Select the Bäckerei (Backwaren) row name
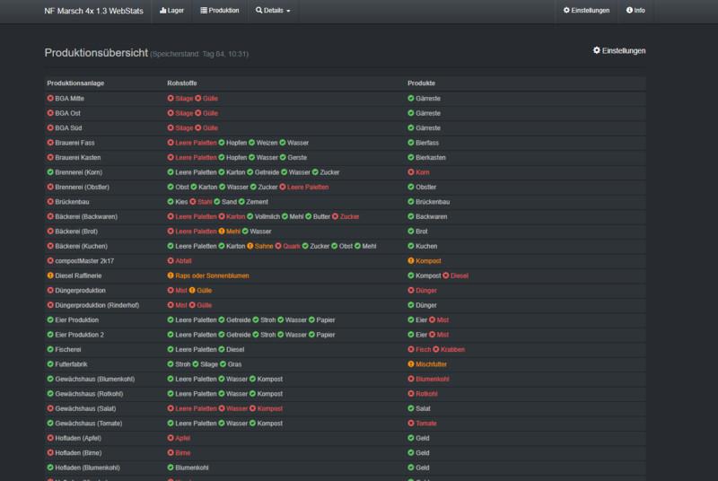Image resolution: width=718 pixels, height=481 pixels. [x=86, y=216]
